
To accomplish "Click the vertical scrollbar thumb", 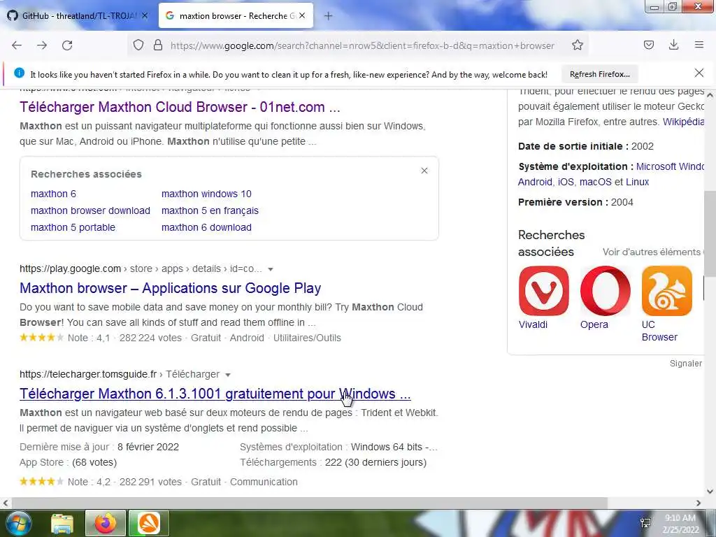I will 710,234.
